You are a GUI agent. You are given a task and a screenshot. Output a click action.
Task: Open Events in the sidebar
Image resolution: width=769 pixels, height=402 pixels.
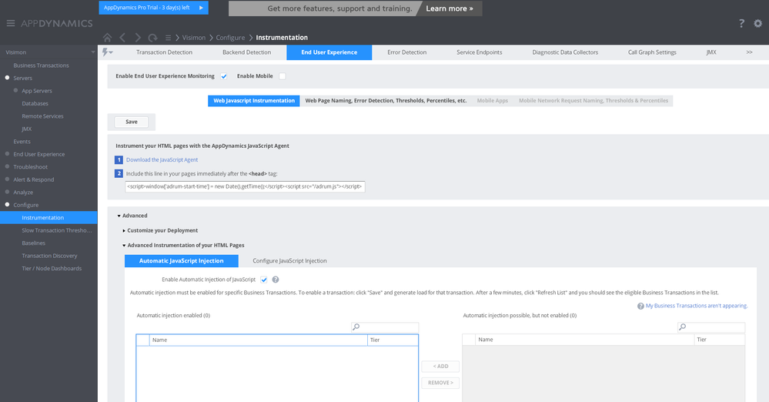point(22,142)
